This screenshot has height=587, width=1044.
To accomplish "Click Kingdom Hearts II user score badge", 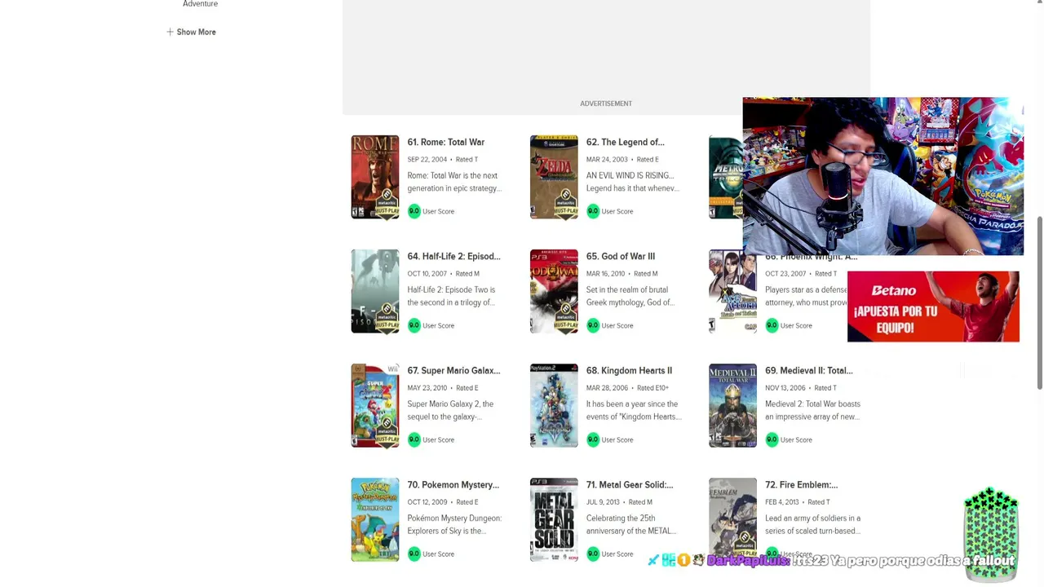I will pyautogui.click(x=592, y=439).
